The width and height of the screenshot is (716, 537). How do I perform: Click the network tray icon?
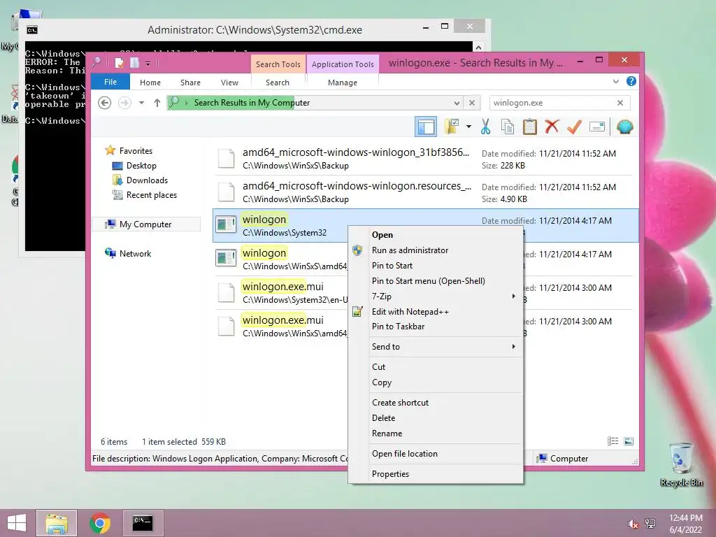tap(650, 524)
